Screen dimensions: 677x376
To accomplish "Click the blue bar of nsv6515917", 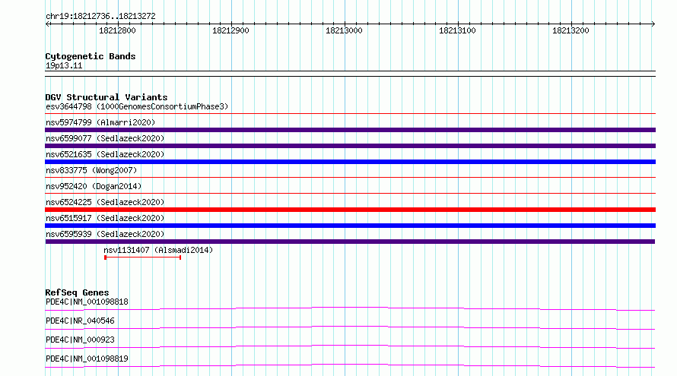I will tap(350, 226).
